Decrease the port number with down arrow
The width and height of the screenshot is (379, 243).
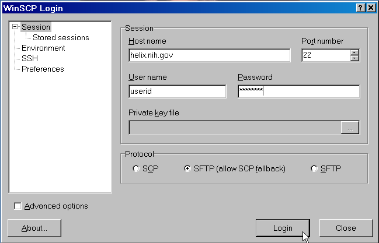(354, 58)
